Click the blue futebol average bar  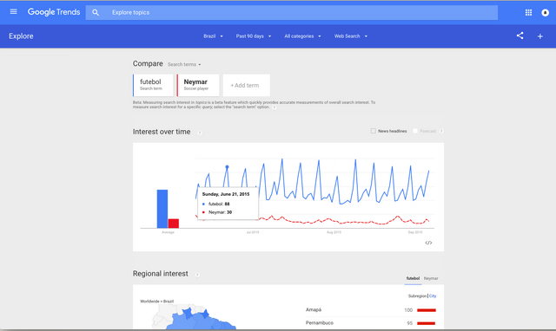point(162,209)
